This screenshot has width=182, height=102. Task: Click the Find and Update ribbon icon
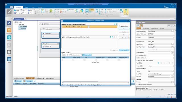click(x=126, y=12)
